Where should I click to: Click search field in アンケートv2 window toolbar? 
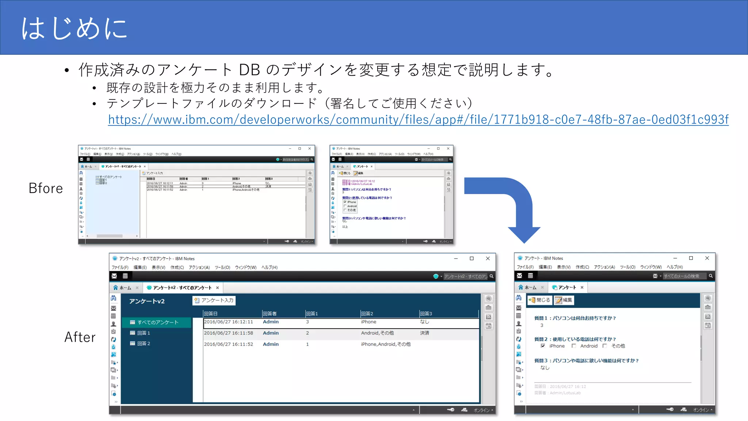click(x=465, y=277)
